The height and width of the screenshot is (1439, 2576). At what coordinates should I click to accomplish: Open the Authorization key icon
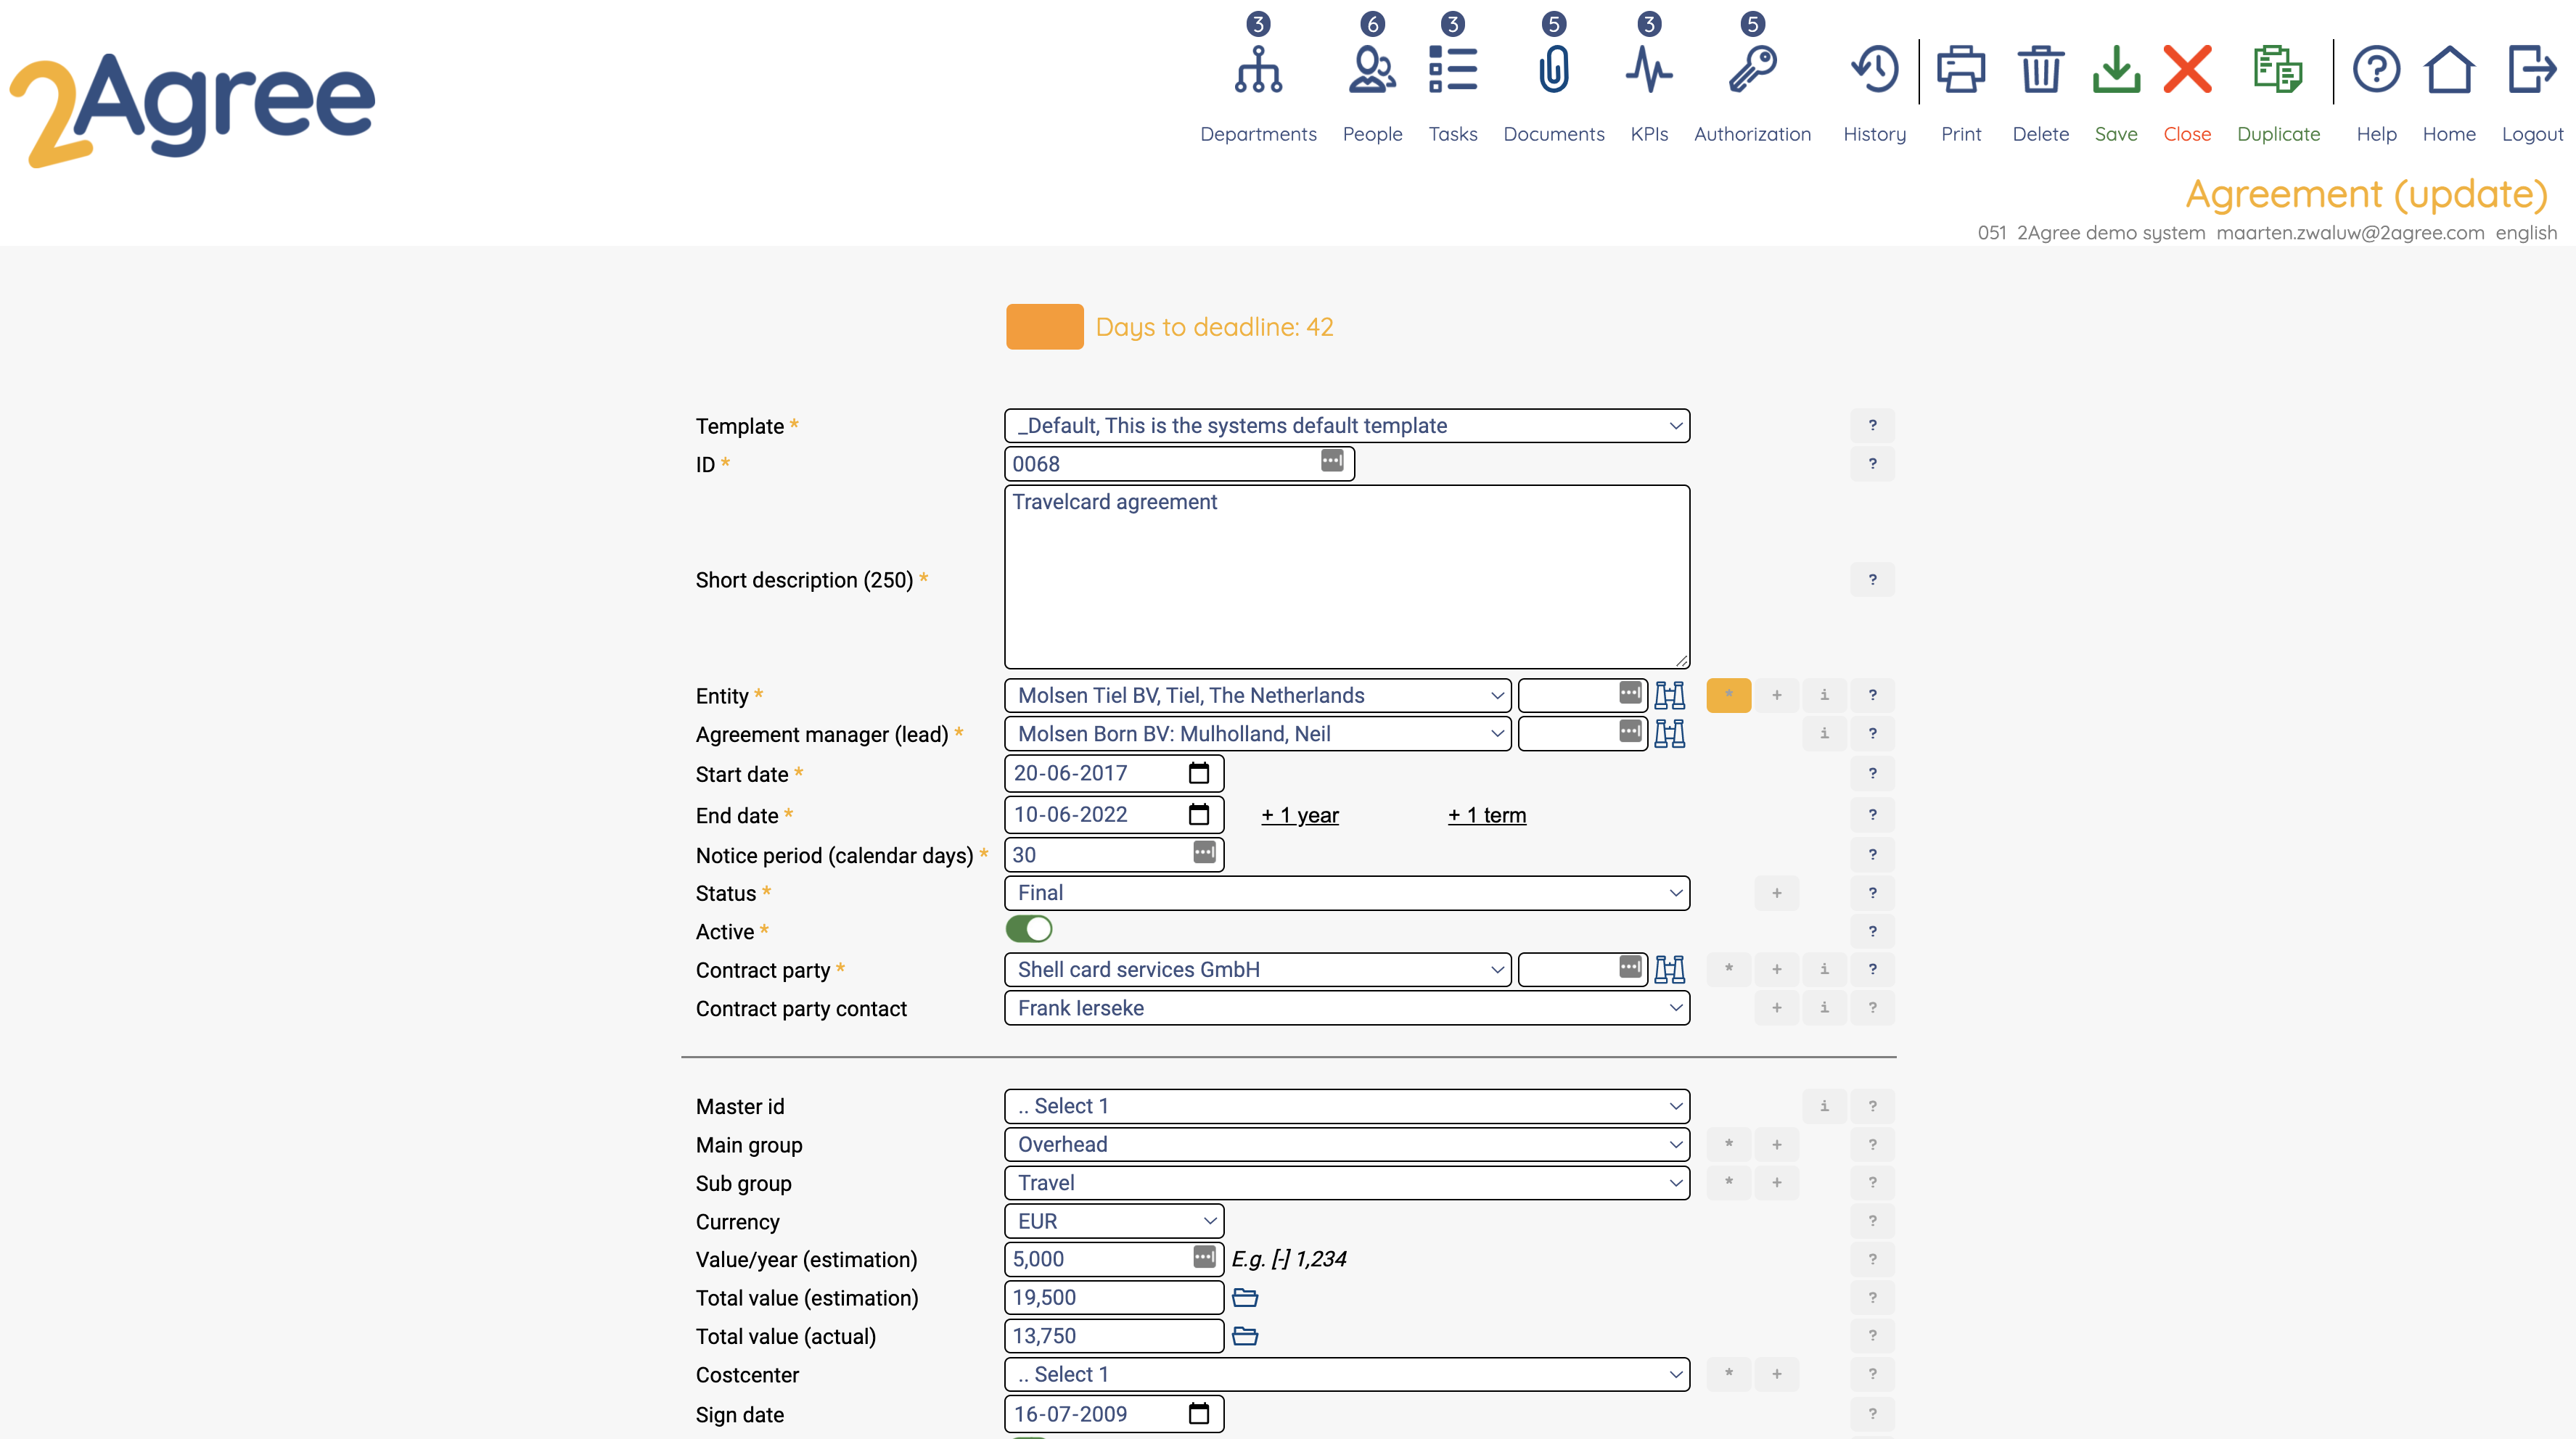tap(1752, 70)
